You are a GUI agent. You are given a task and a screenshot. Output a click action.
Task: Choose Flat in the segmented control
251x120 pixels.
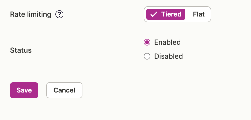[x=199, y=14]
